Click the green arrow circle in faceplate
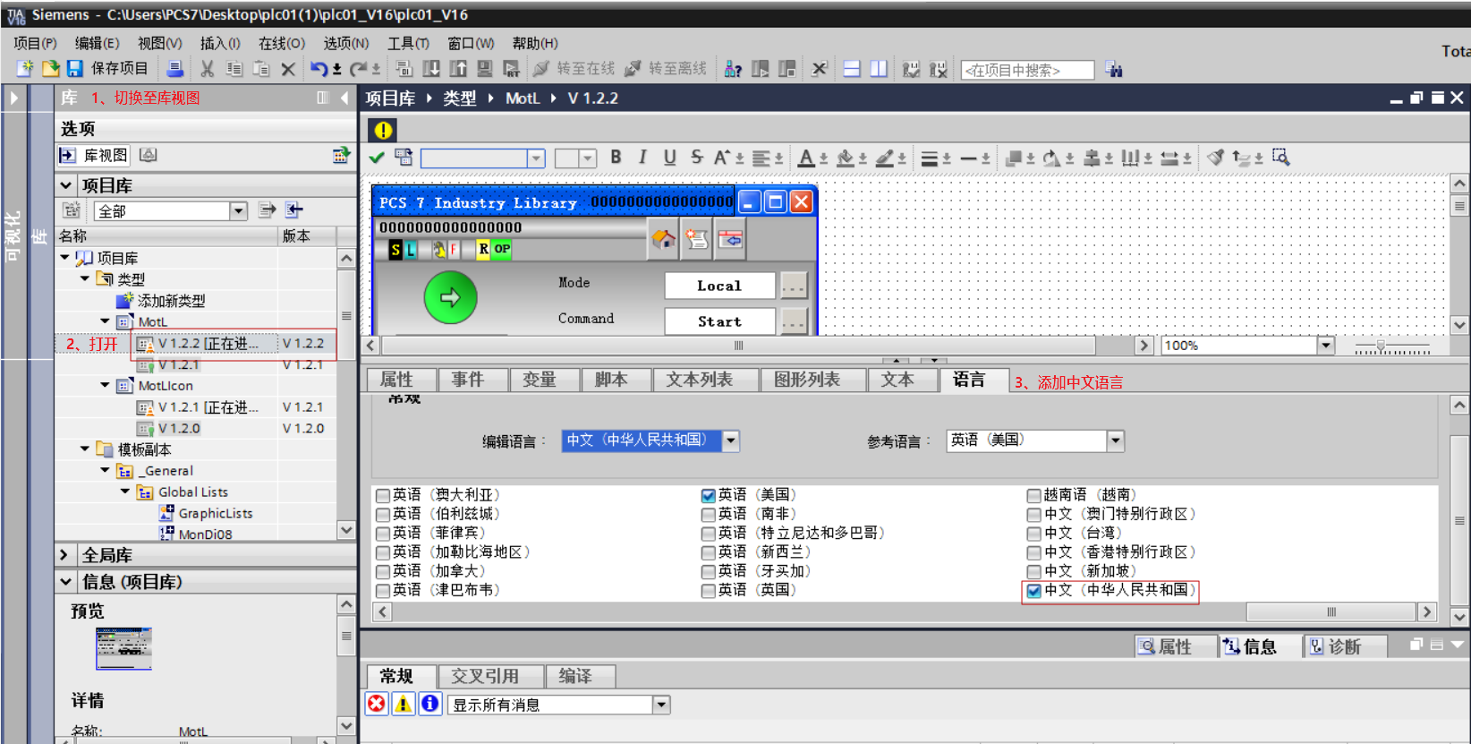This screenshot has width=1471, height=744. pyautogui.click(x=450, y=297)
